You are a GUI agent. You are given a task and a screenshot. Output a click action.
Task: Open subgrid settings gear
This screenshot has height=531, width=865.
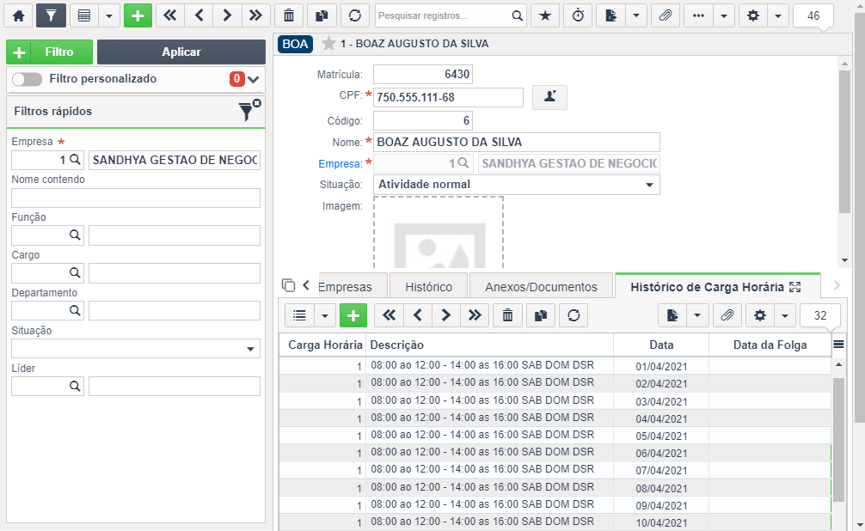(760, 315)
